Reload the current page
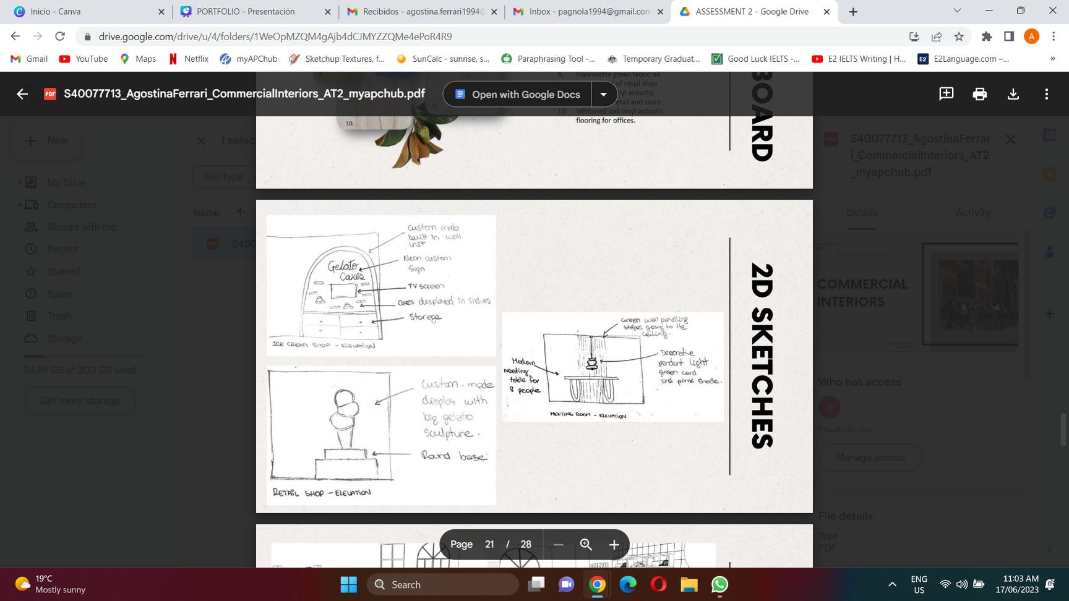1069x601 pixels. click(60, 36)
